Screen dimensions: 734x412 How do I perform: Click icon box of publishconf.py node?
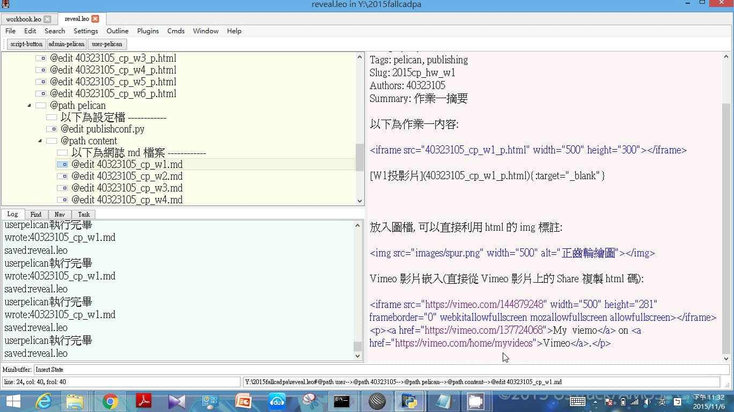pyautogui.click(x=52, y=129)
